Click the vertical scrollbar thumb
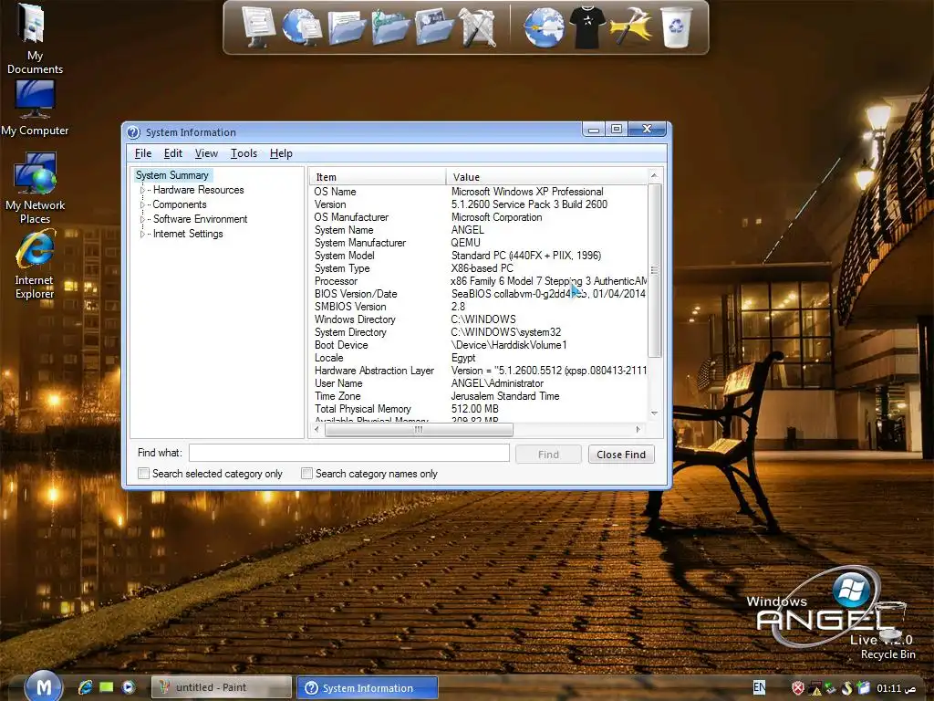 pos(654,270)
